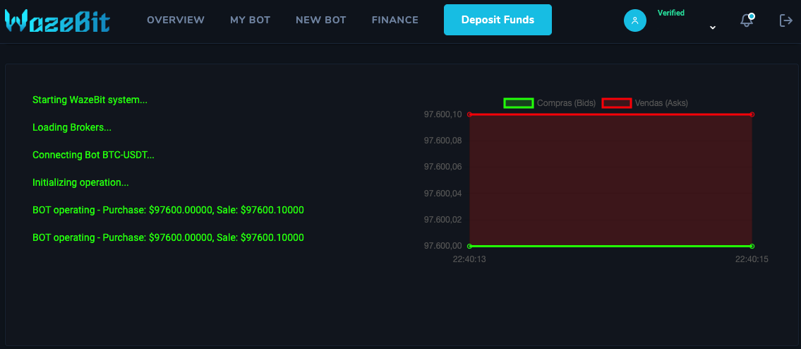Click the green bids data point at 22:40:13

469,246
